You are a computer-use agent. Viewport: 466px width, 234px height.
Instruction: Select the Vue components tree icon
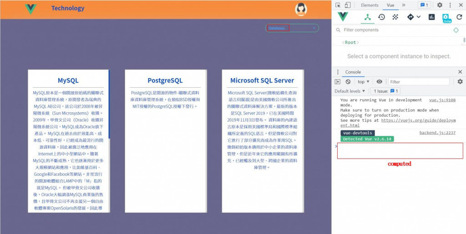[x=368, y=17]
